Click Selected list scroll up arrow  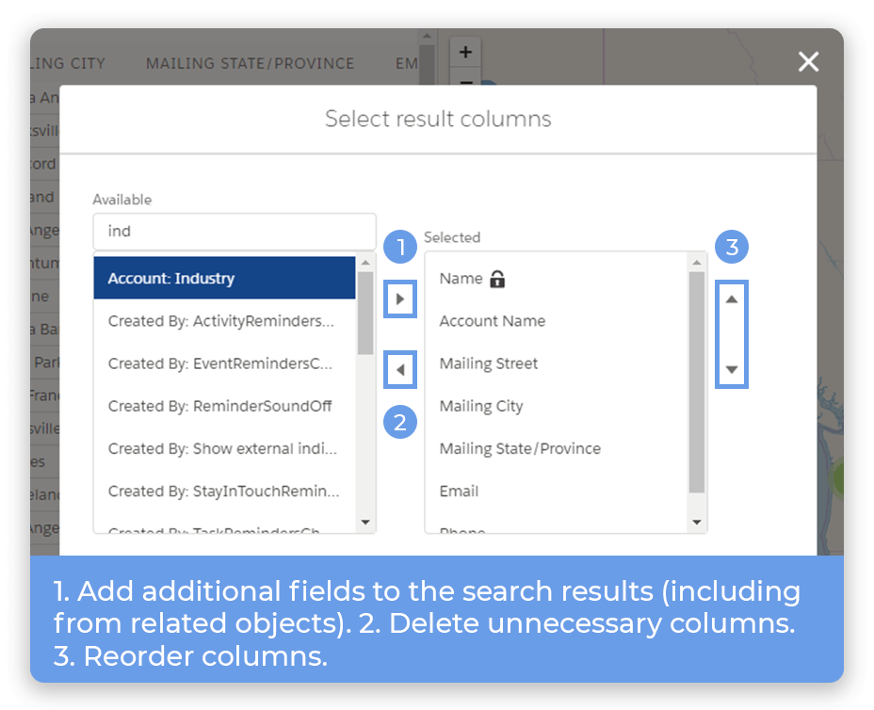coord(697,263)
